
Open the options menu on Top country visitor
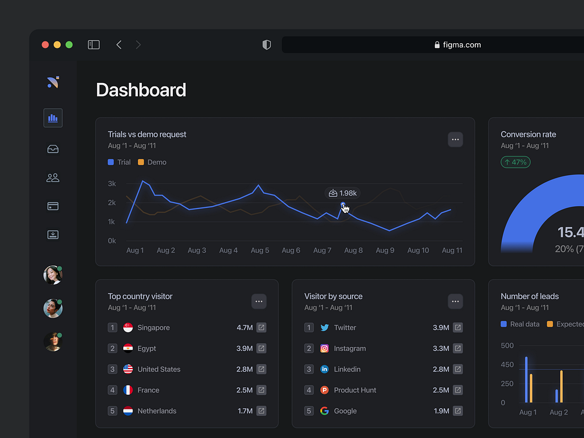pyautogui.click(x=259, y=301)
